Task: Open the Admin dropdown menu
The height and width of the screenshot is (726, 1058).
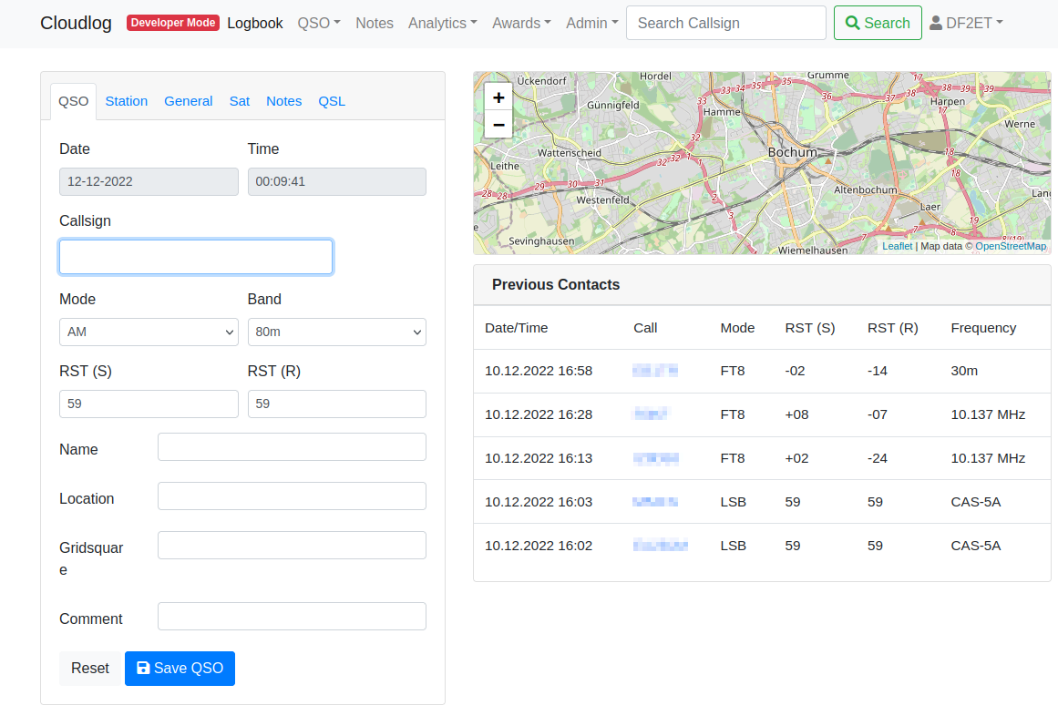Action: tap(591, 24)
